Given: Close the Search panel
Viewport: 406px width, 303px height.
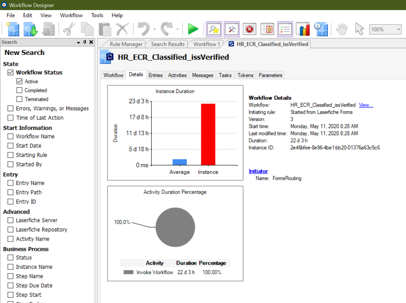Looking at the screenshot, I should click(x=91, y=42).
